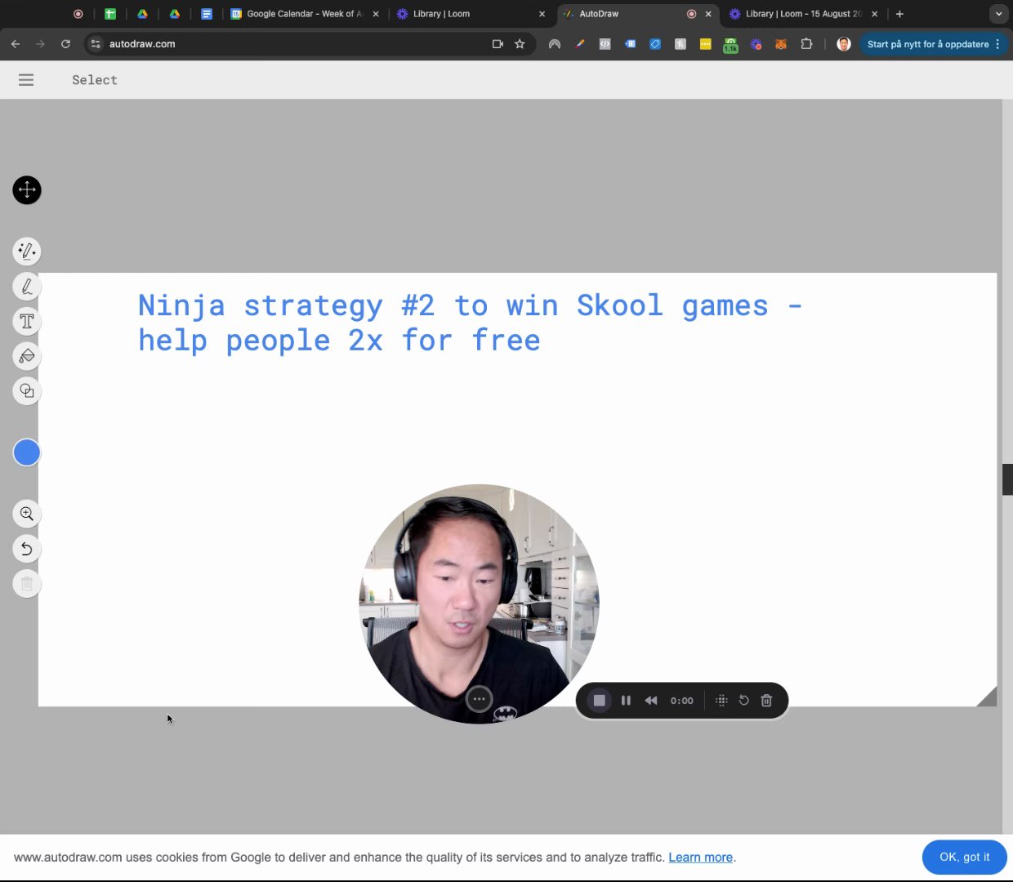Click the Delete trash tool in the sidebar
Image resolution: width=1013 pixels, height=882 pixels.
(x=27, y=584)
